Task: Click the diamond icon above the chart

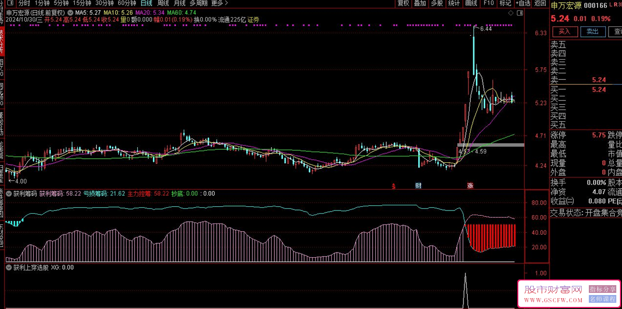Action: [511, 12]
